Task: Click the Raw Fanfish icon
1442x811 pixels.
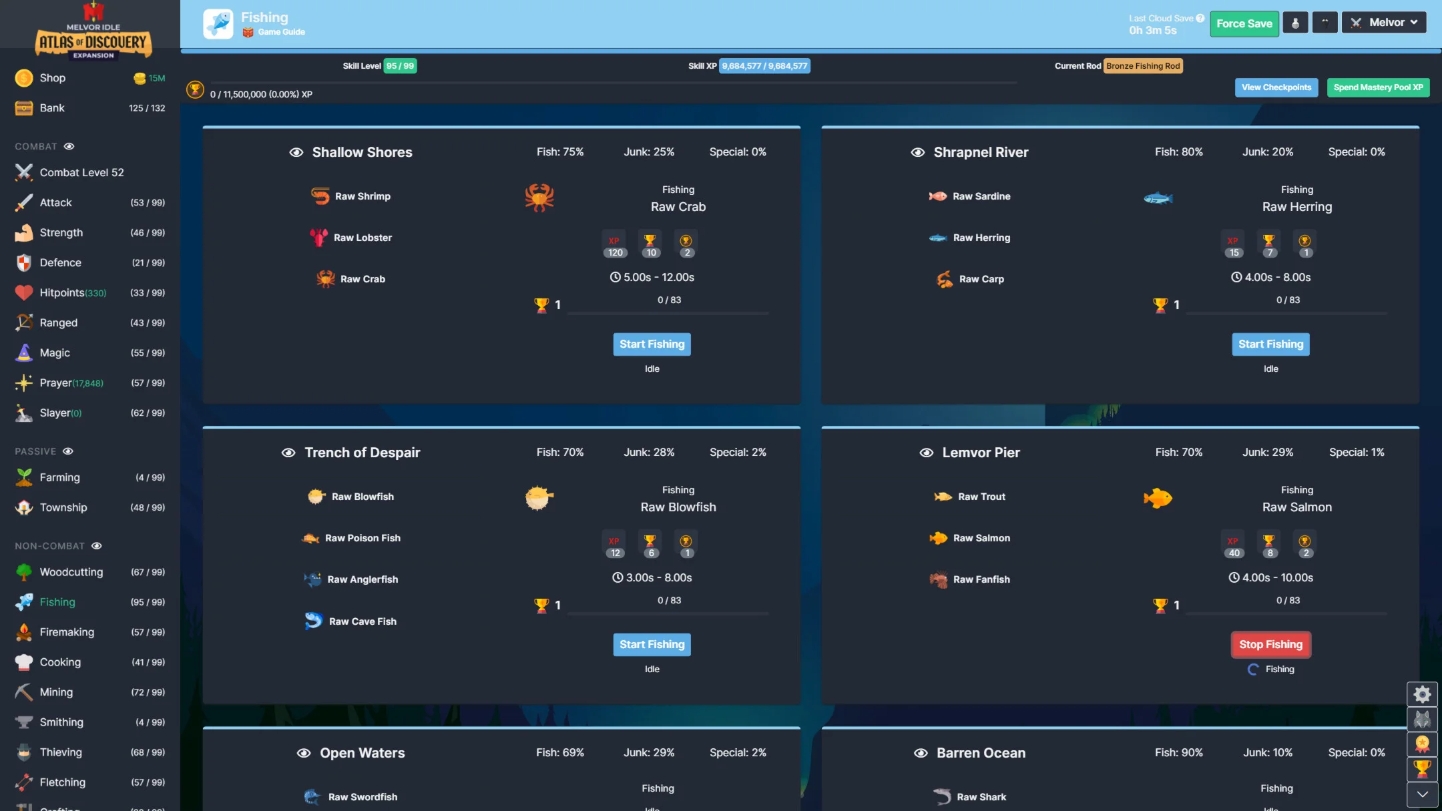Action: (939, 579)
